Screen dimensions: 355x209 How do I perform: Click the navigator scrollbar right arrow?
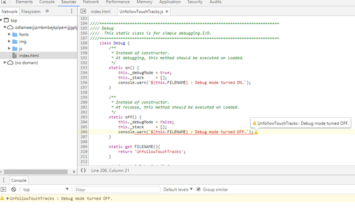pos(74,172)
